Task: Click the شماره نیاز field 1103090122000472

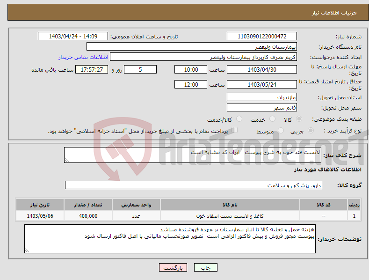Action: [x=262, y=37]
